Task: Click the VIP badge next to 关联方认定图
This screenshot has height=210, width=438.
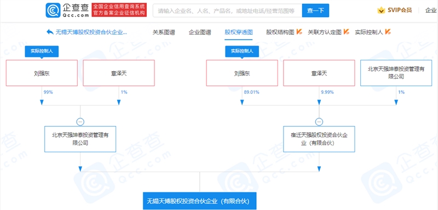Action: (x=347, y=32)
